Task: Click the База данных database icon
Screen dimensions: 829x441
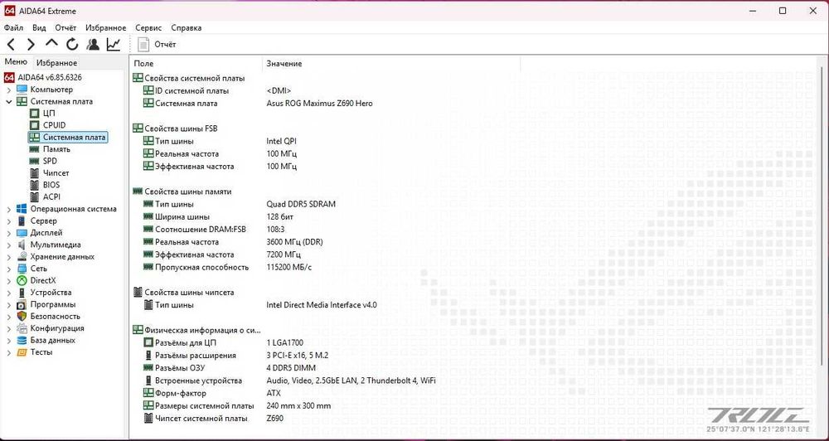Action: coord(22,340)
